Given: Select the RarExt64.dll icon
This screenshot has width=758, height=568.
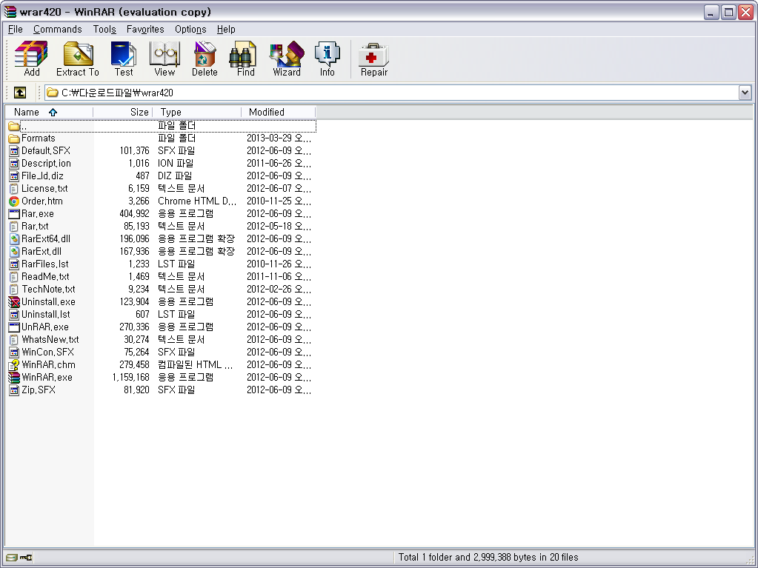Looking at the screenshot, I should pyautogui.click(x=14, y=238).
